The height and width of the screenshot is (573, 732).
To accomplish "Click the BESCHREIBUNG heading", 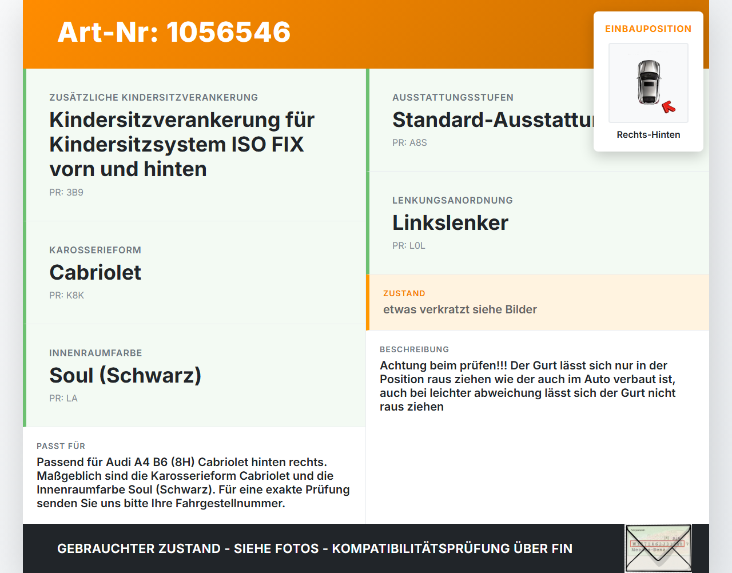I will coord(415,349).
